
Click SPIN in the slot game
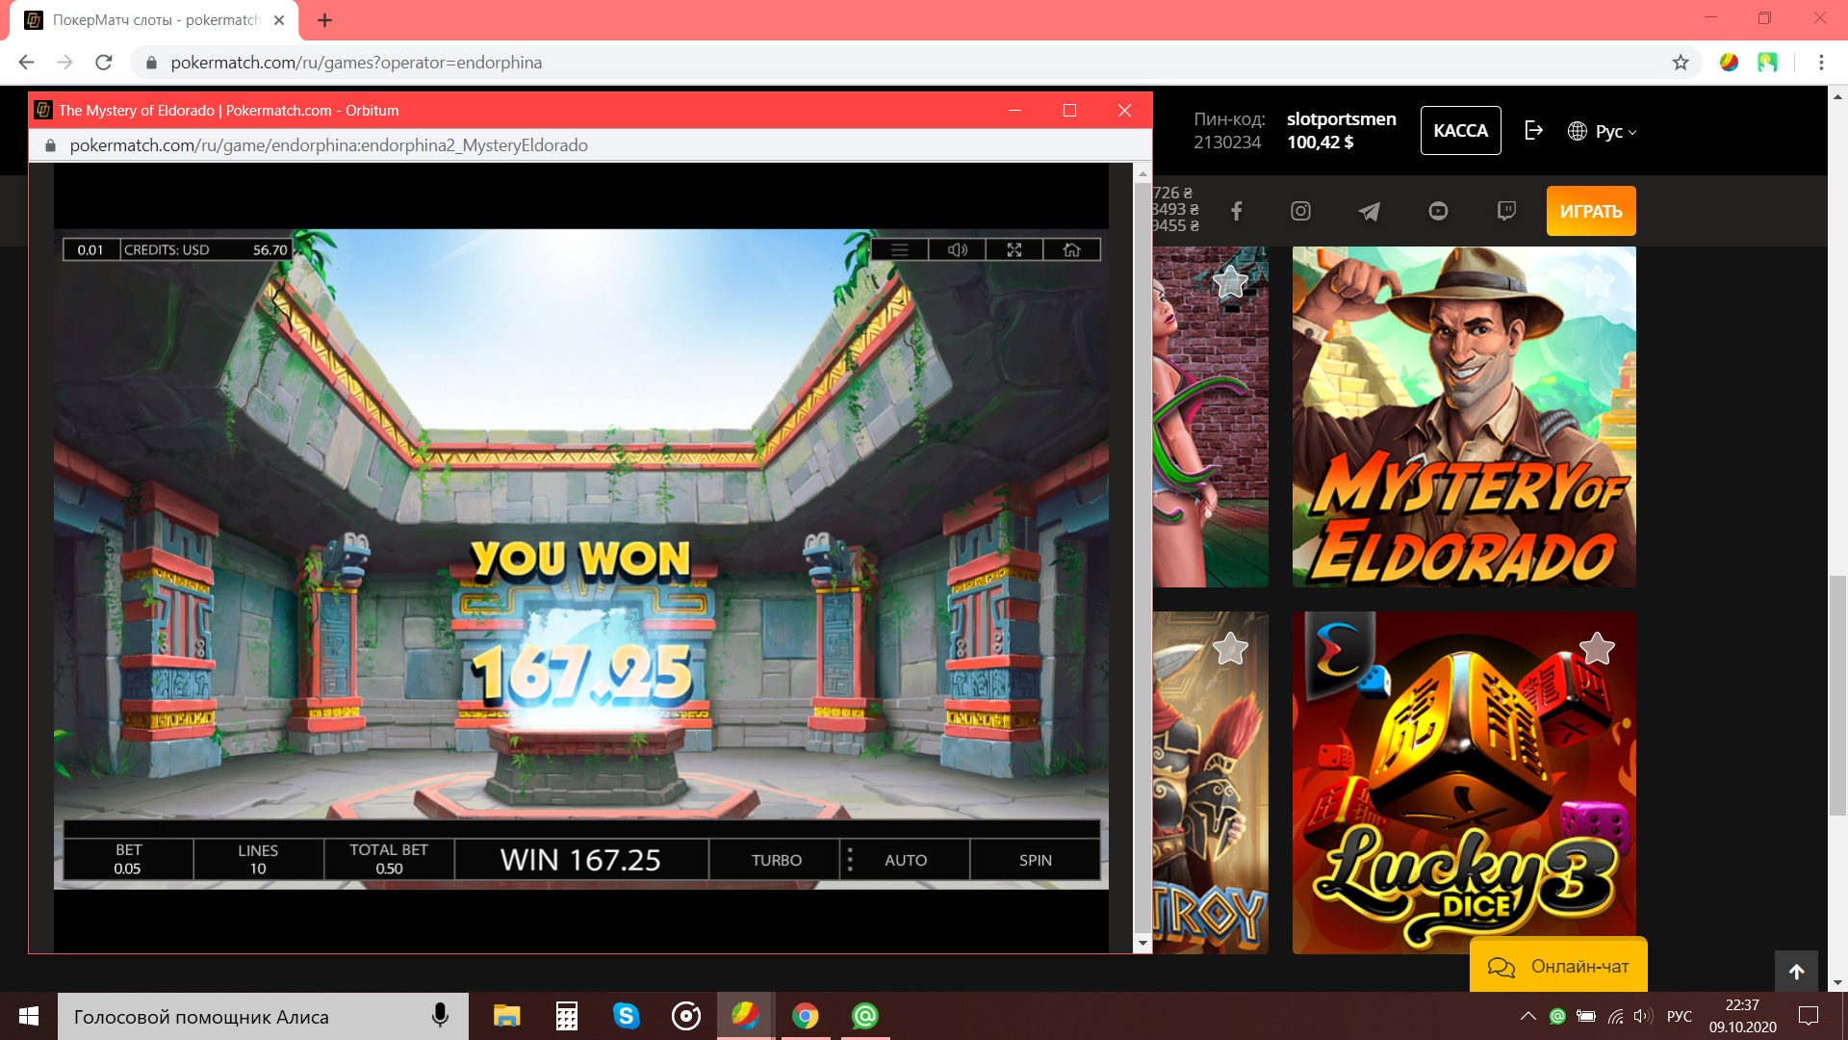[x=1035, y=859]
